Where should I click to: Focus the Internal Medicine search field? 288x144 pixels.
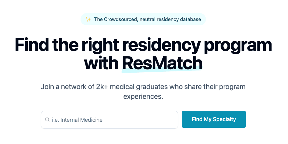[113, 120]
